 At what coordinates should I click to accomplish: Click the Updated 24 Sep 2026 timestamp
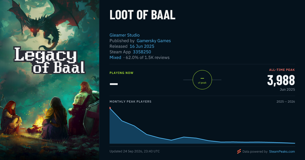135,151
